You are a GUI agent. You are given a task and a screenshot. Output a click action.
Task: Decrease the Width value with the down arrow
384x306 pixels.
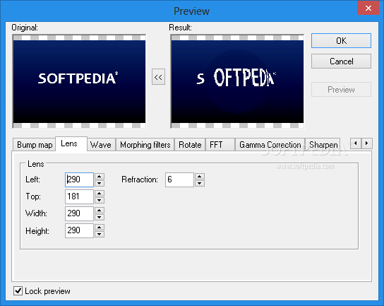coord(100,217)
